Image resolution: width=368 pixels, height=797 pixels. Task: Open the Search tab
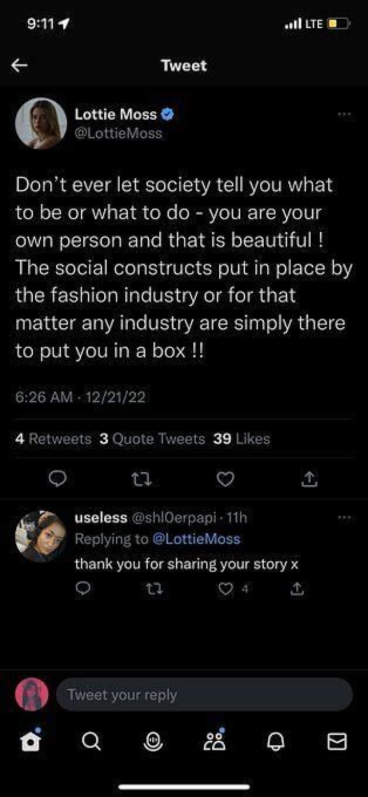92,740
